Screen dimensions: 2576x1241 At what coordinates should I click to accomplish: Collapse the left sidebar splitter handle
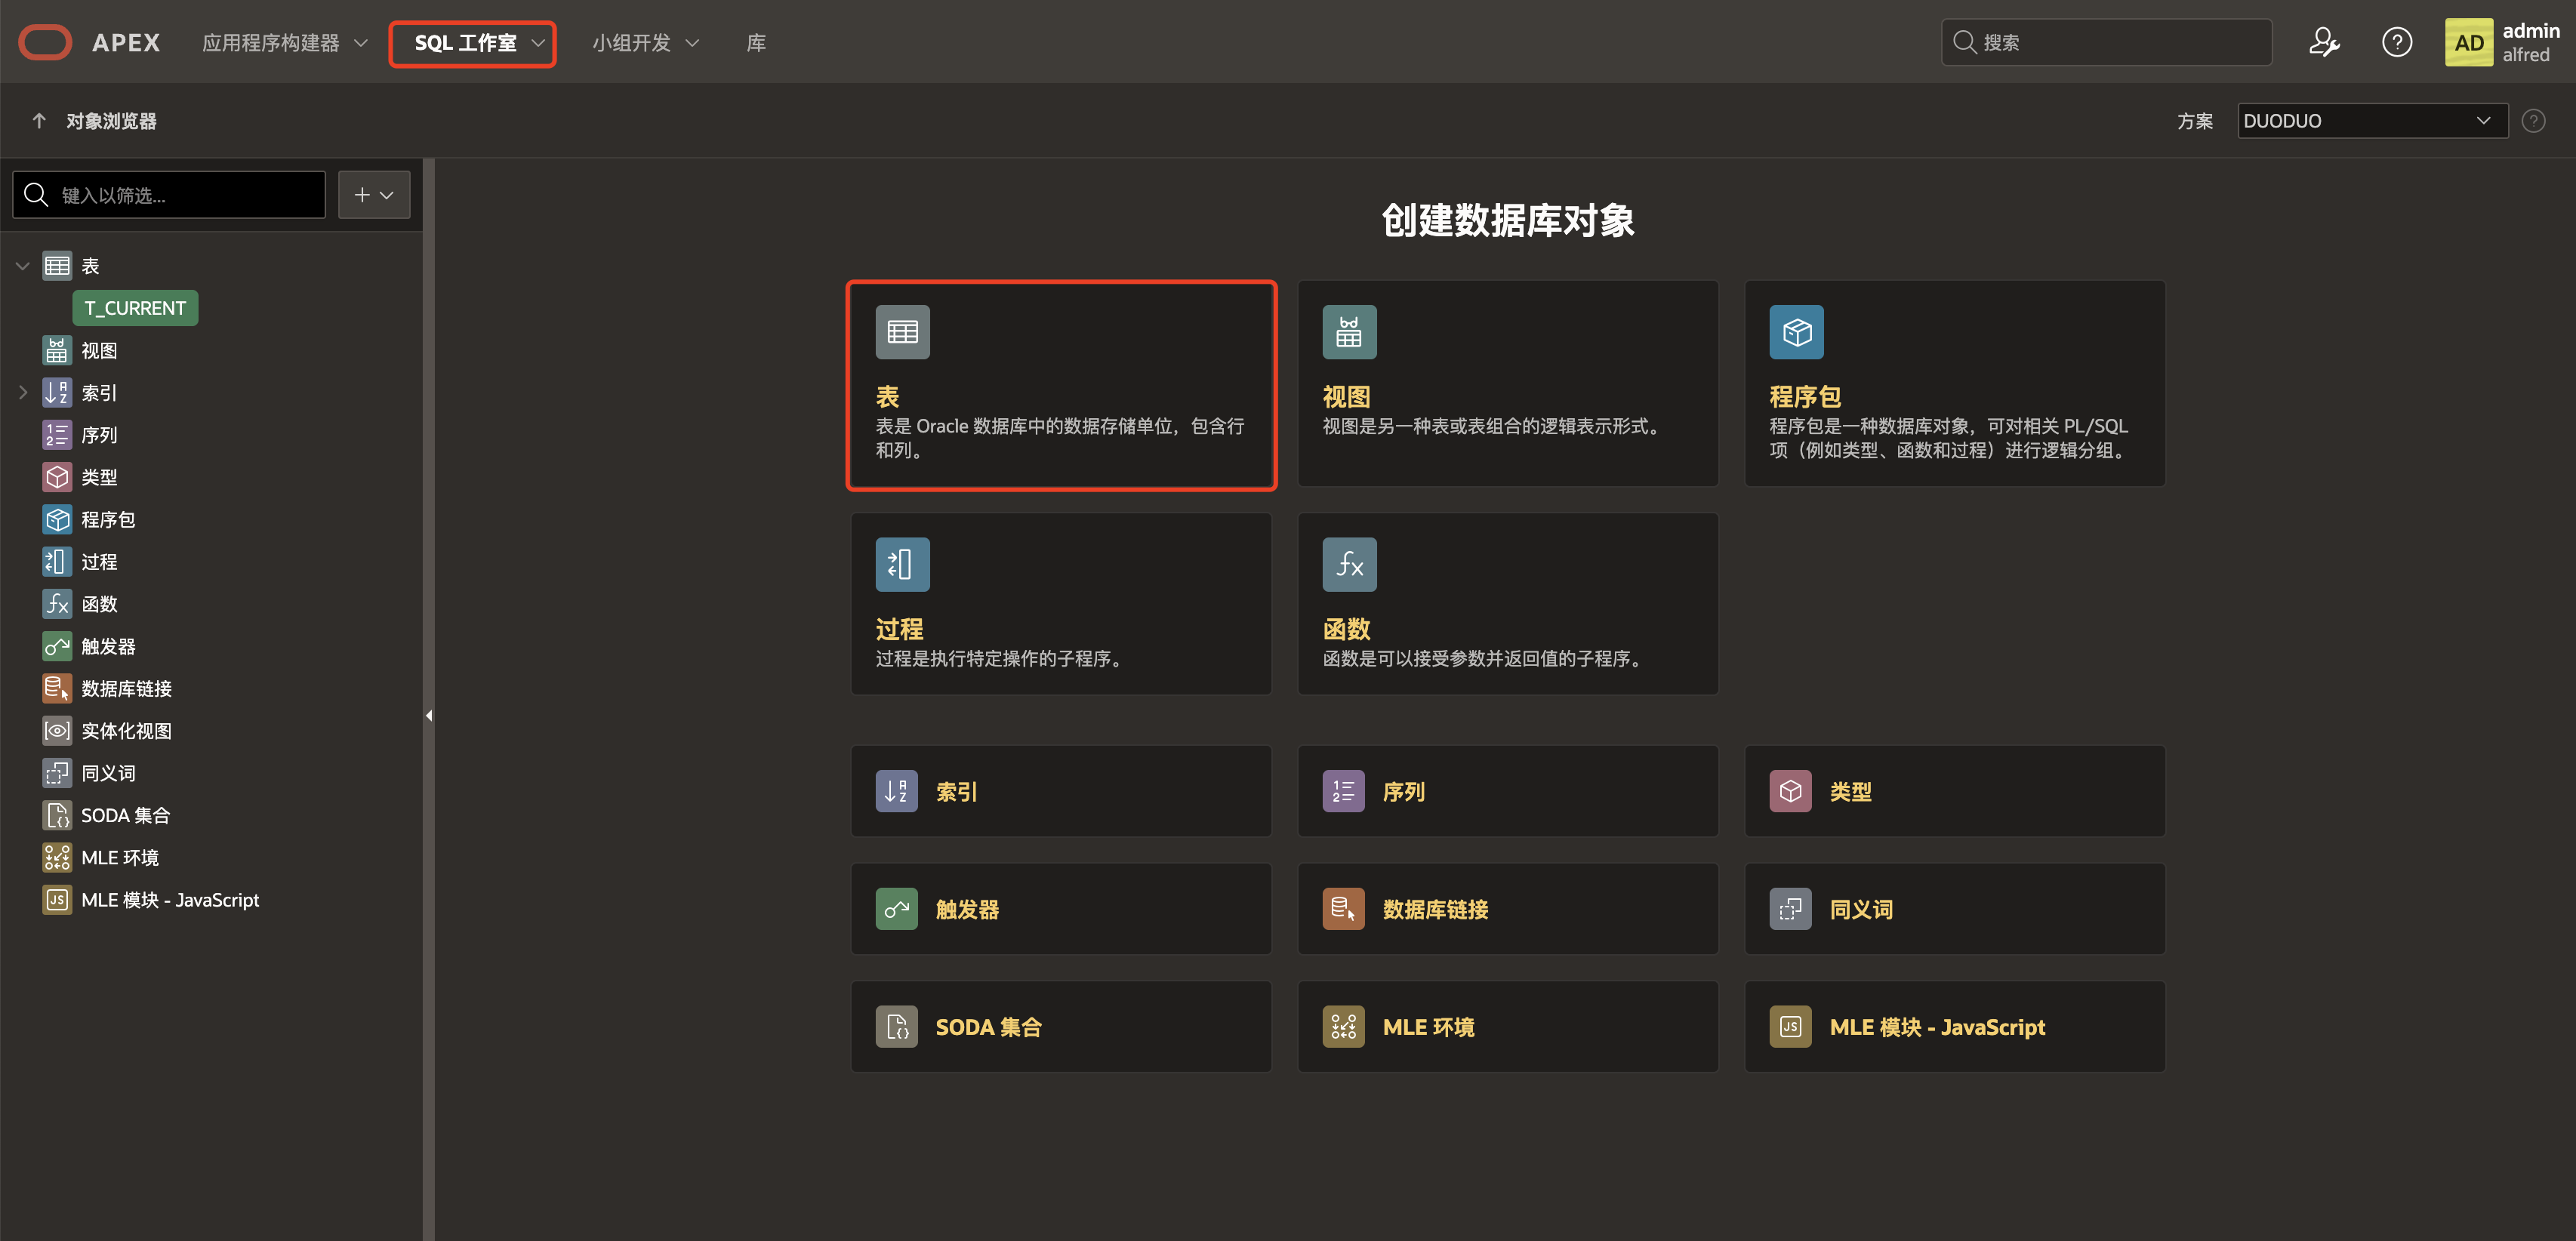coord(429,716)
